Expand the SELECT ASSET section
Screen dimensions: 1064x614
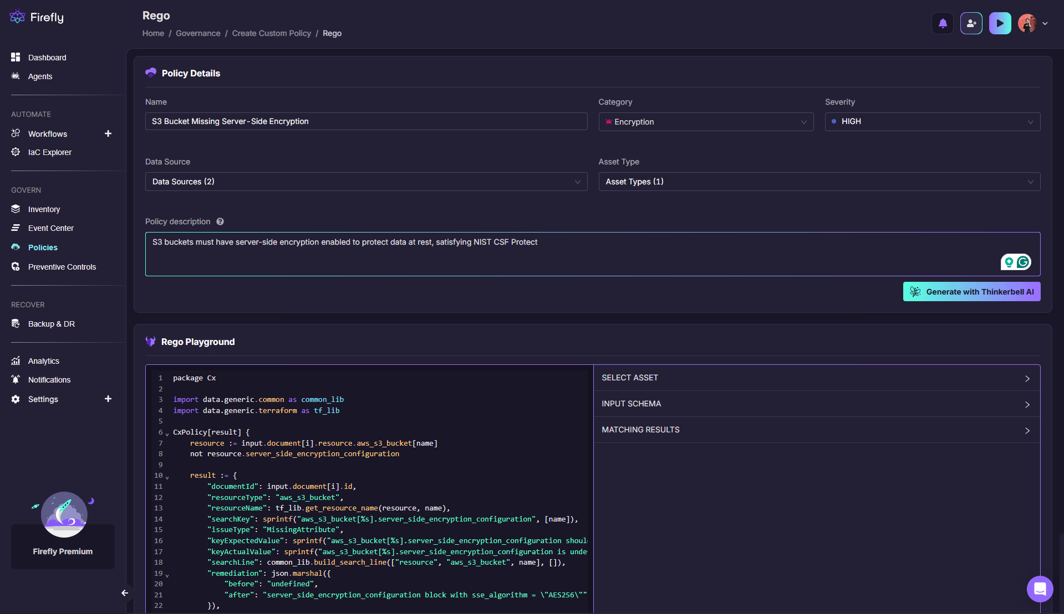click(817, 378)
